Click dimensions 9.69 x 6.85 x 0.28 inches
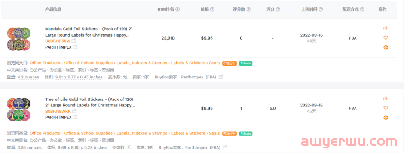 click(x=82, y=148)
